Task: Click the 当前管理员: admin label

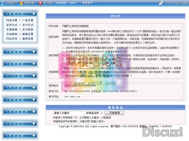Action: (x=66, y=3)
